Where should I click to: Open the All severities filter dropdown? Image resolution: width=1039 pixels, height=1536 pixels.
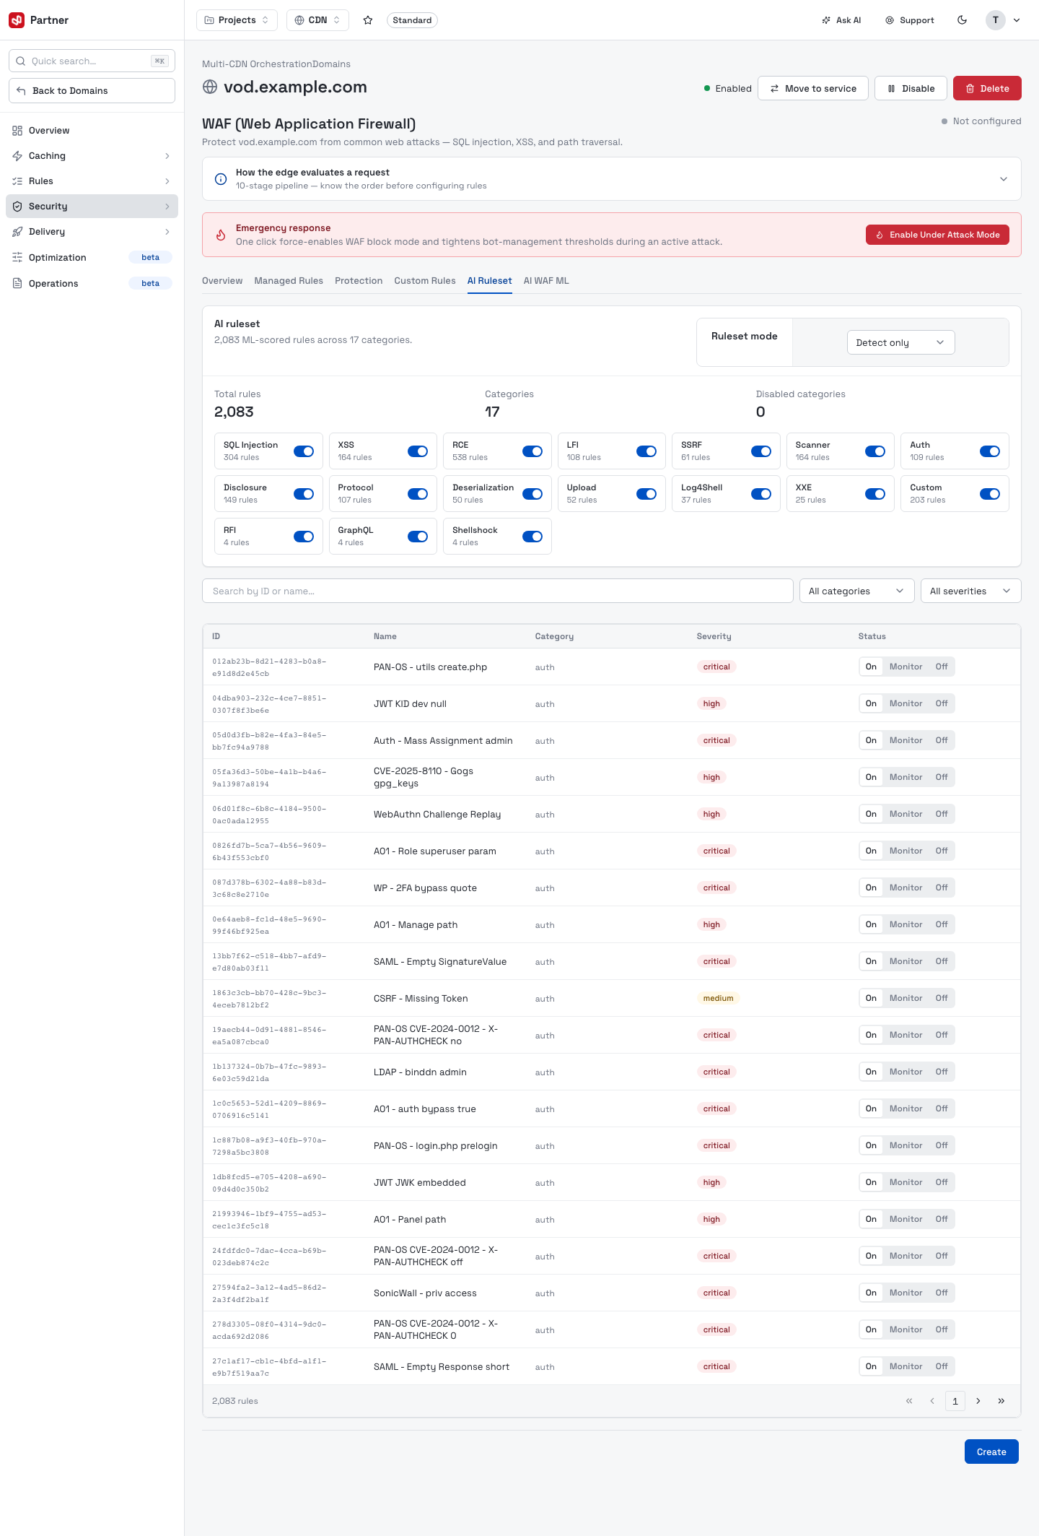point(970,591)
